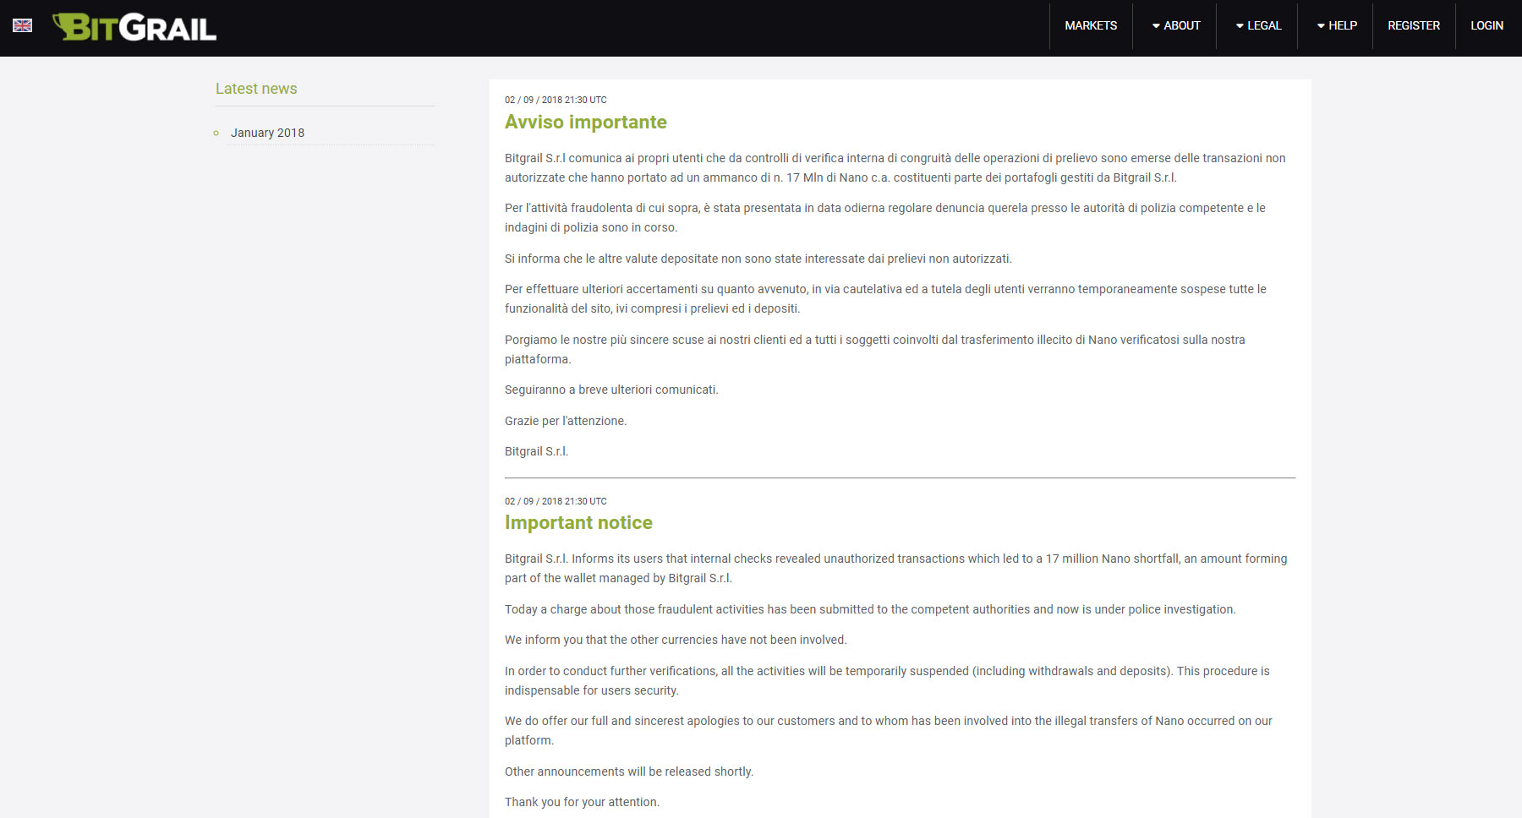Click 'Other announcements will be released shortly.'
Image resolution: width=1522 pixels, height=818 pixels.
[x=629, y=772]
